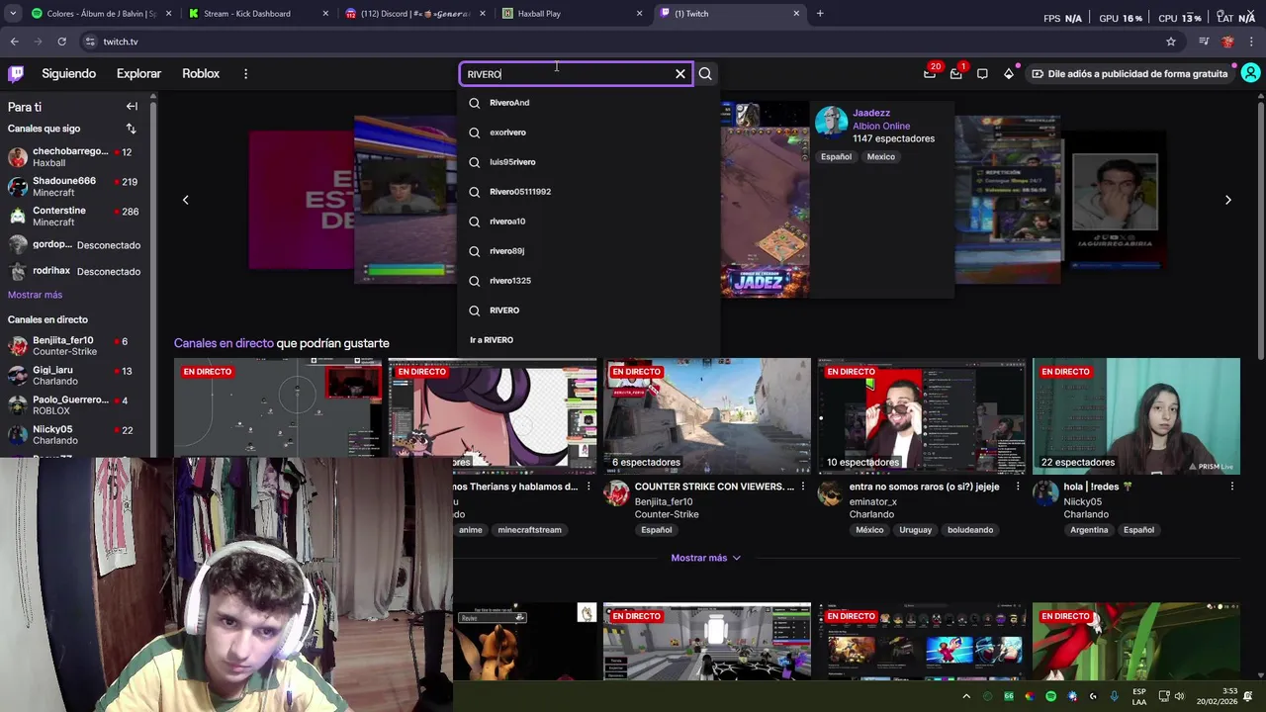The height and width of the screenshot is (712, 1266).
Task: Click the minecraftstream tag
Action: [x=529, y=530]
